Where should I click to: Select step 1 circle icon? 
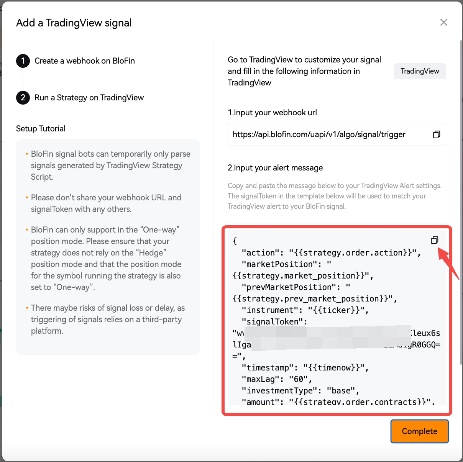[23, 61]
